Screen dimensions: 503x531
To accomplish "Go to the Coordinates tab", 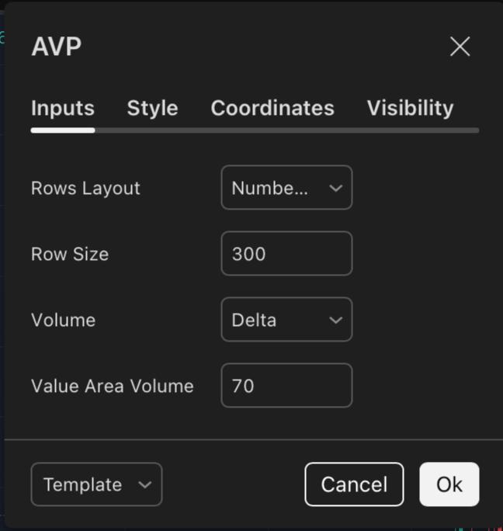I will [x=272, y=108].
